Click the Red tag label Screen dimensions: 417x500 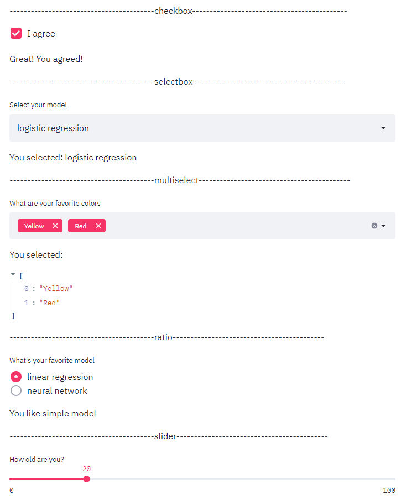point(81,226)
